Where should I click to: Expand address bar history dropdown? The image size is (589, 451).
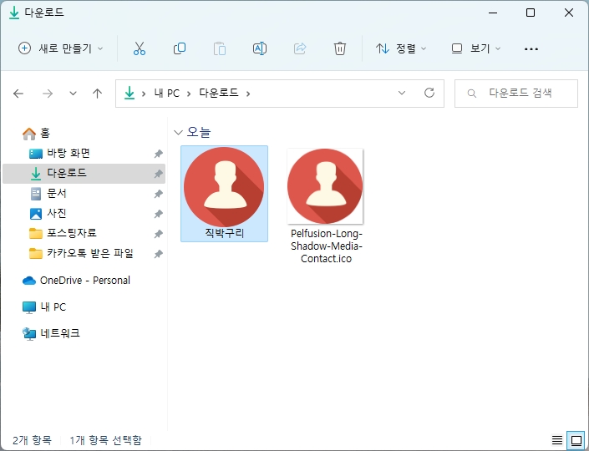402,93
